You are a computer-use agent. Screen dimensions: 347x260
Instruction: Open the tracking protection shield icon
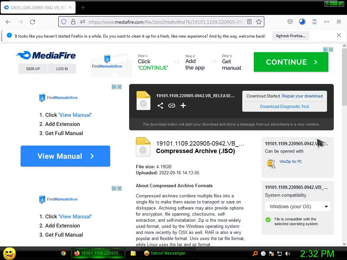point(64,22)
